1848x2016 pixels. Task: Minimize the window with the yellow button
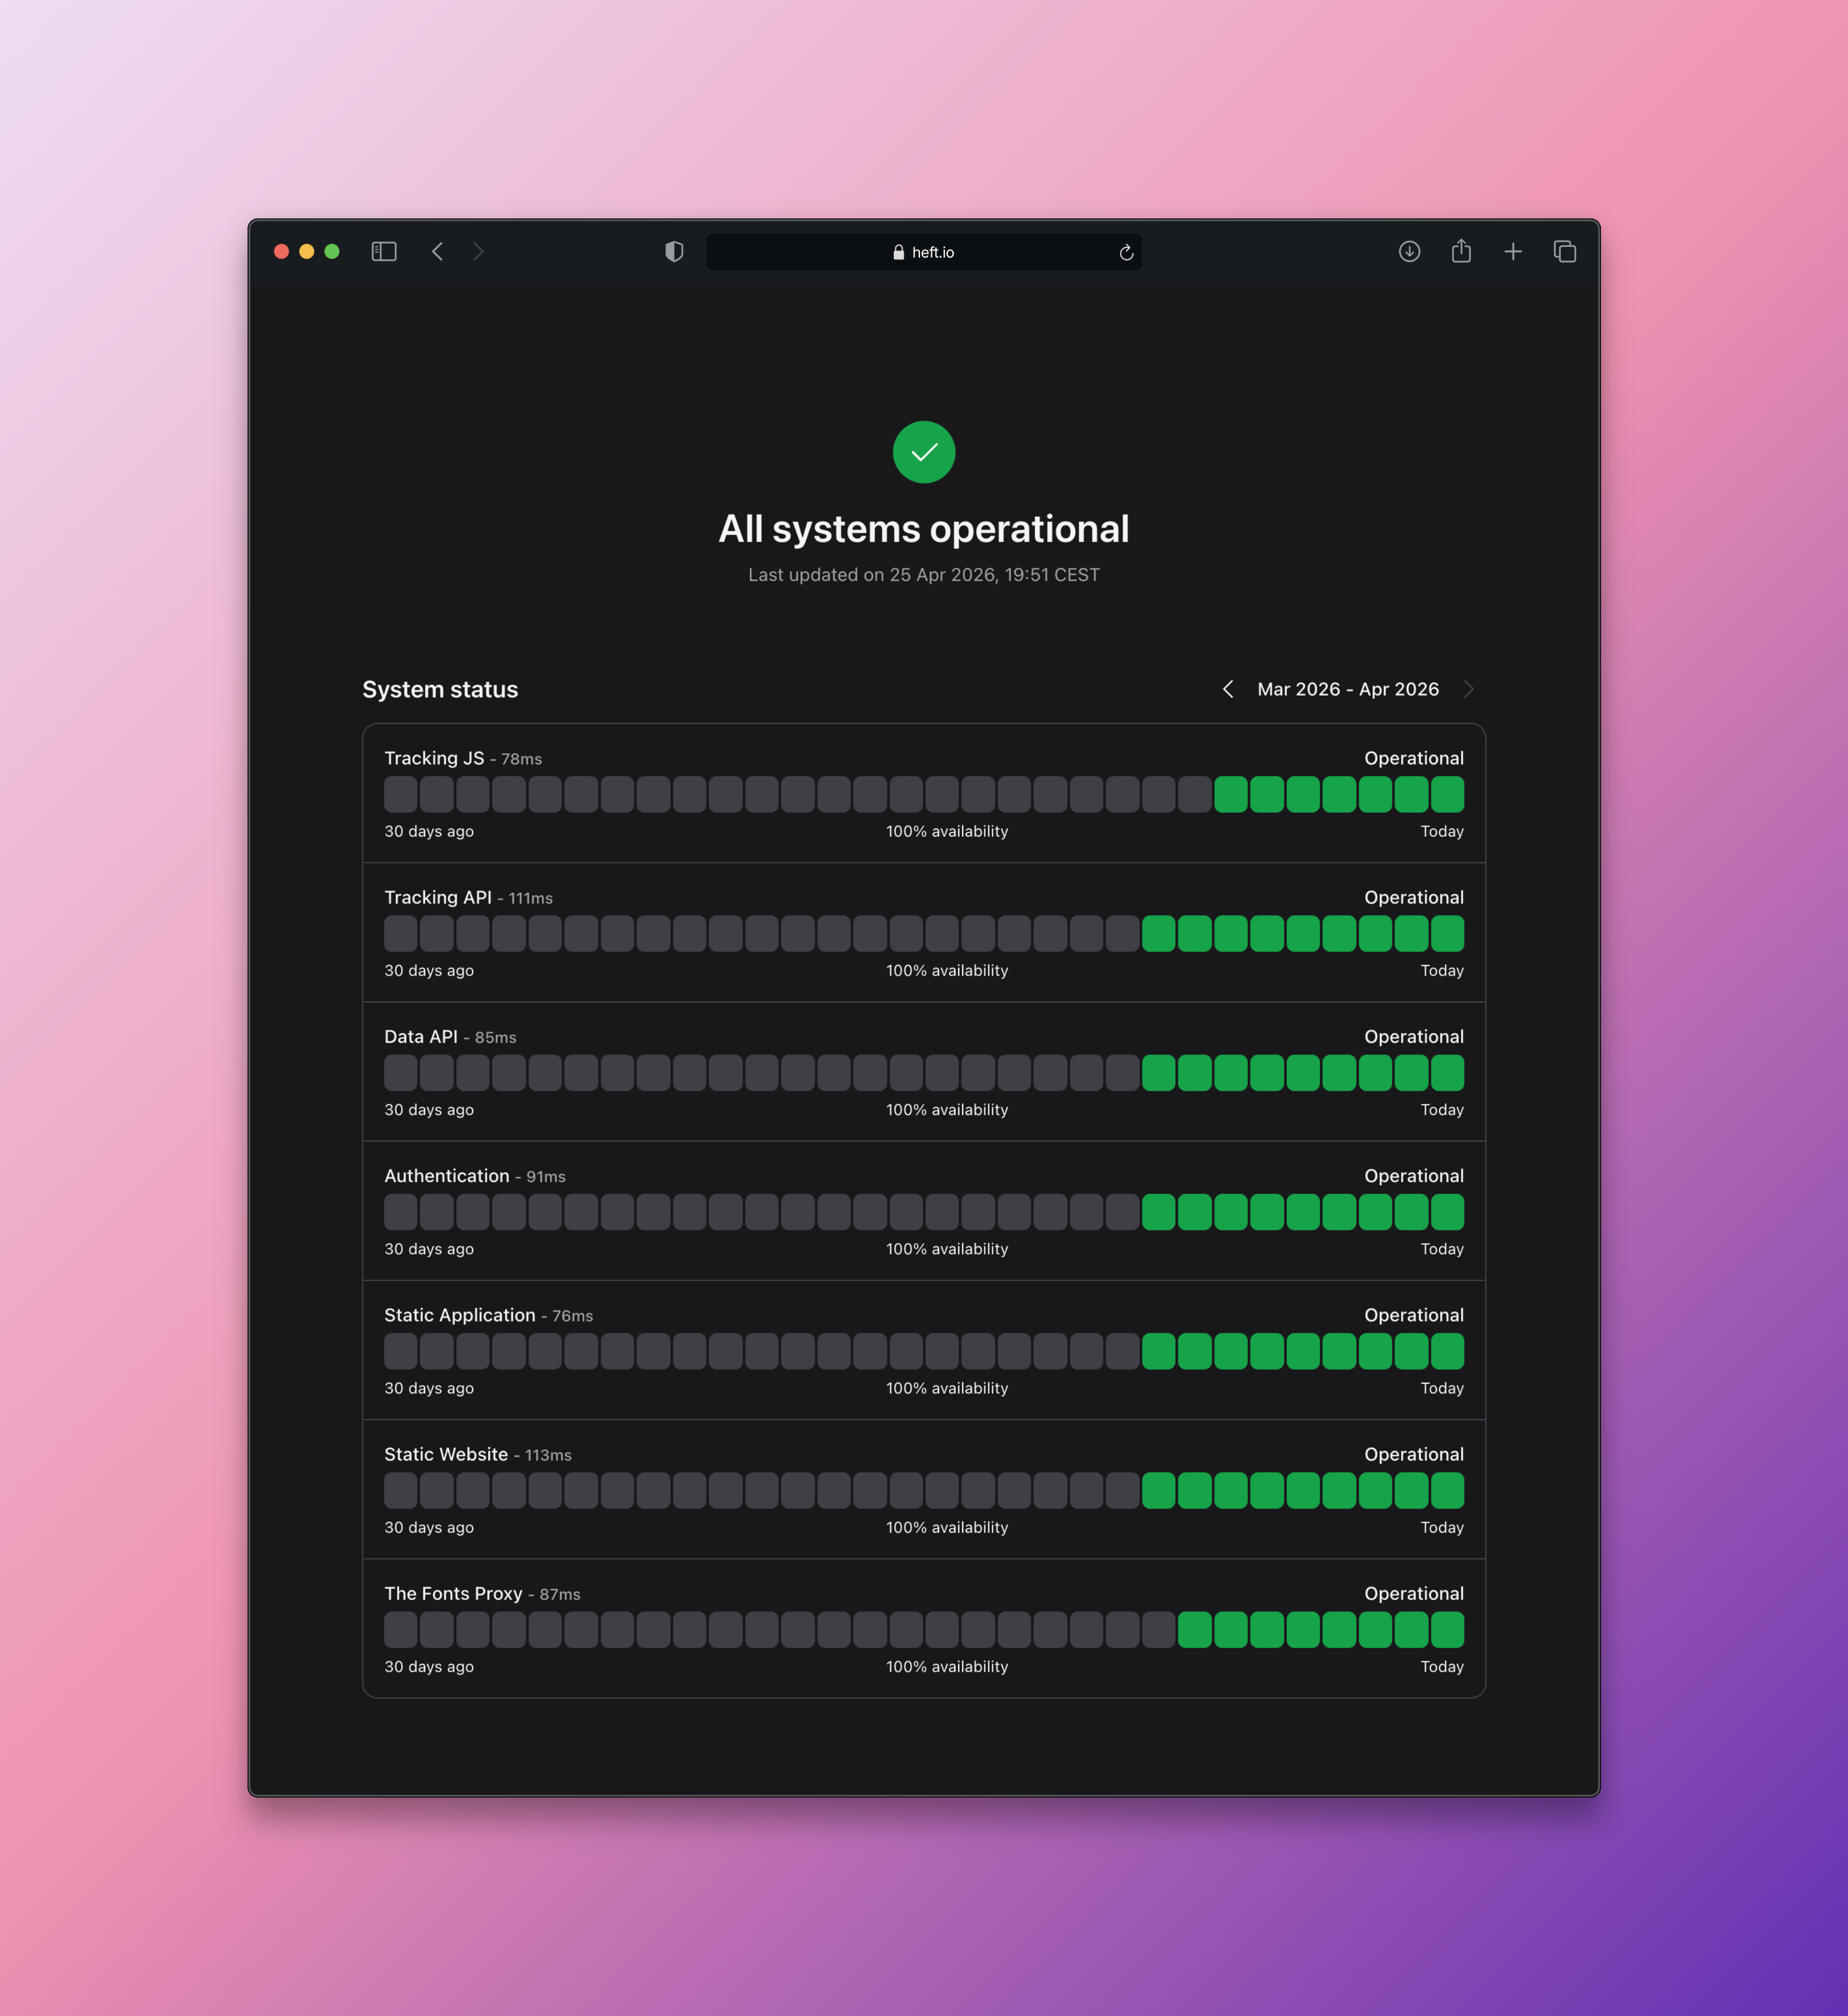pos(307,251)
